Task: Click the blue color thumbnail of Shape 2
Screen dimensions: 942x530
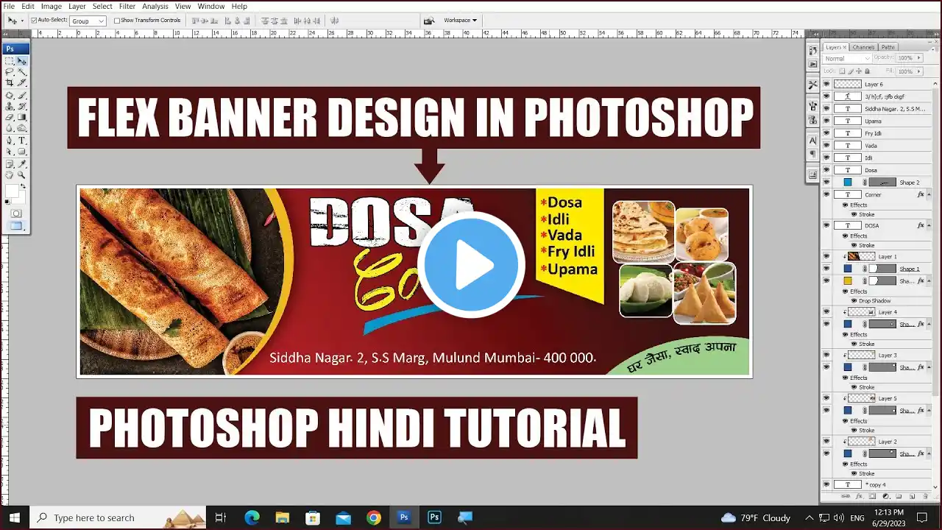Action: 848,183
